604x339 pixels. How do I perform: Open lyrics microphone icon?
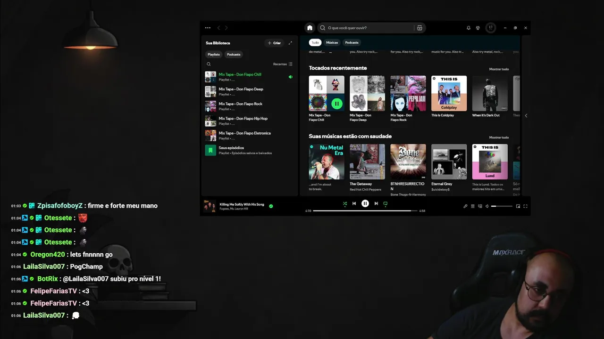[x=465, y=206]
